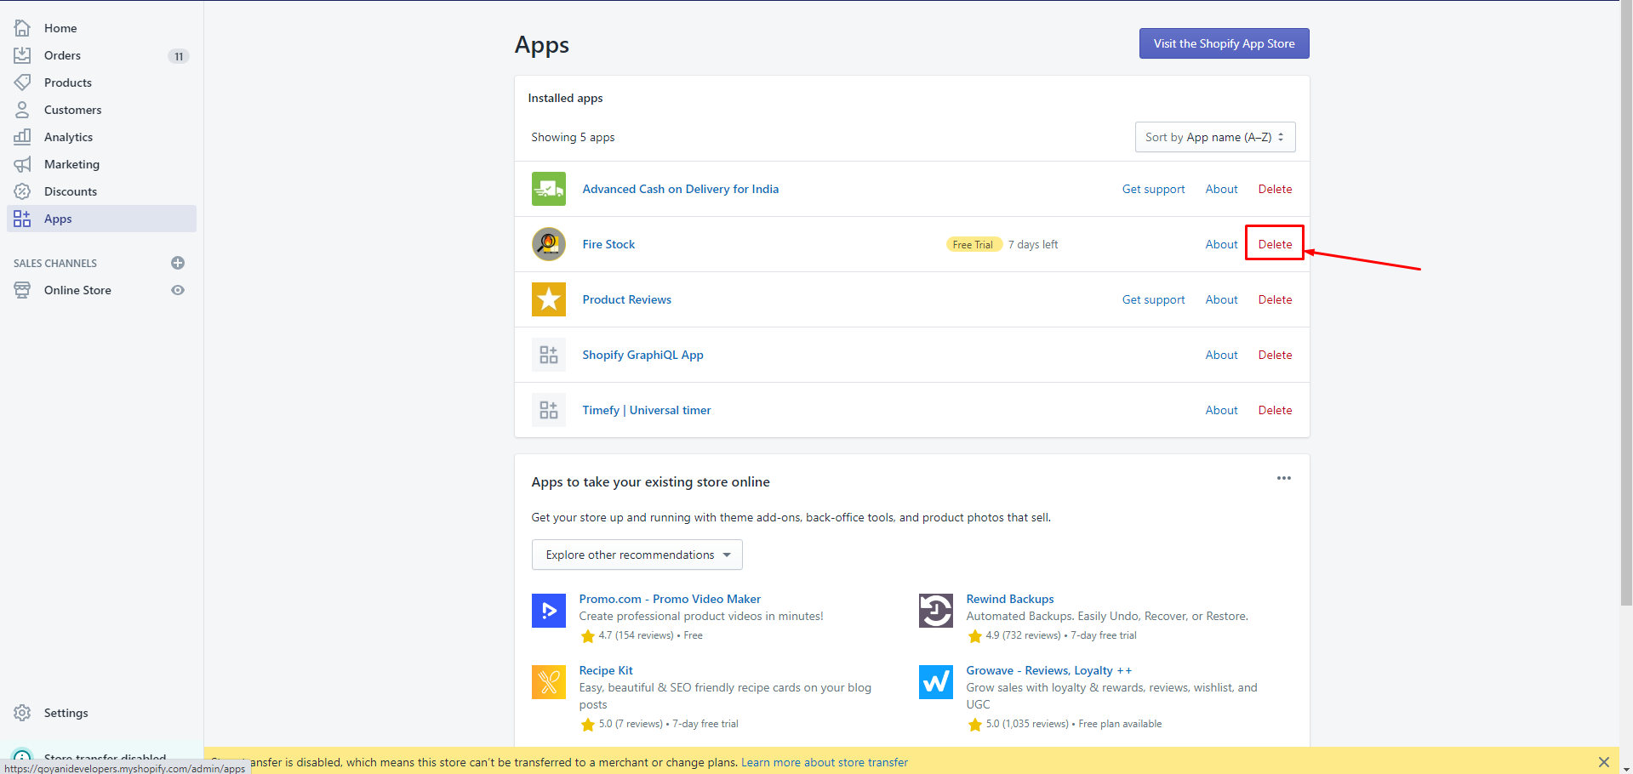Click the Analytics bar chart icon
Viewport: 1633px width, 774px height.
point(22,137)
